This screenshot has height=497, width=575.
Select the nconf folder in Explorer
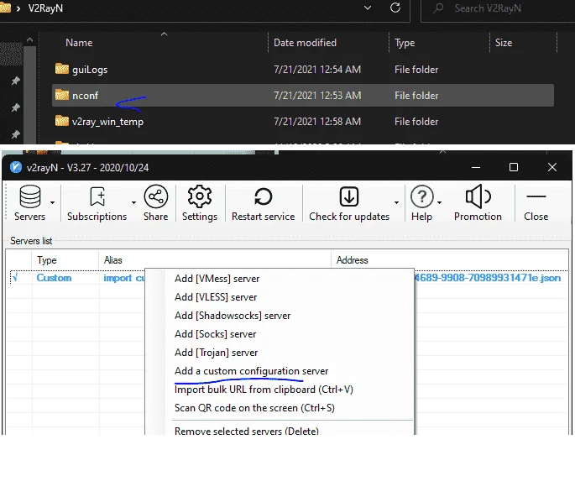tap(302, 96)
